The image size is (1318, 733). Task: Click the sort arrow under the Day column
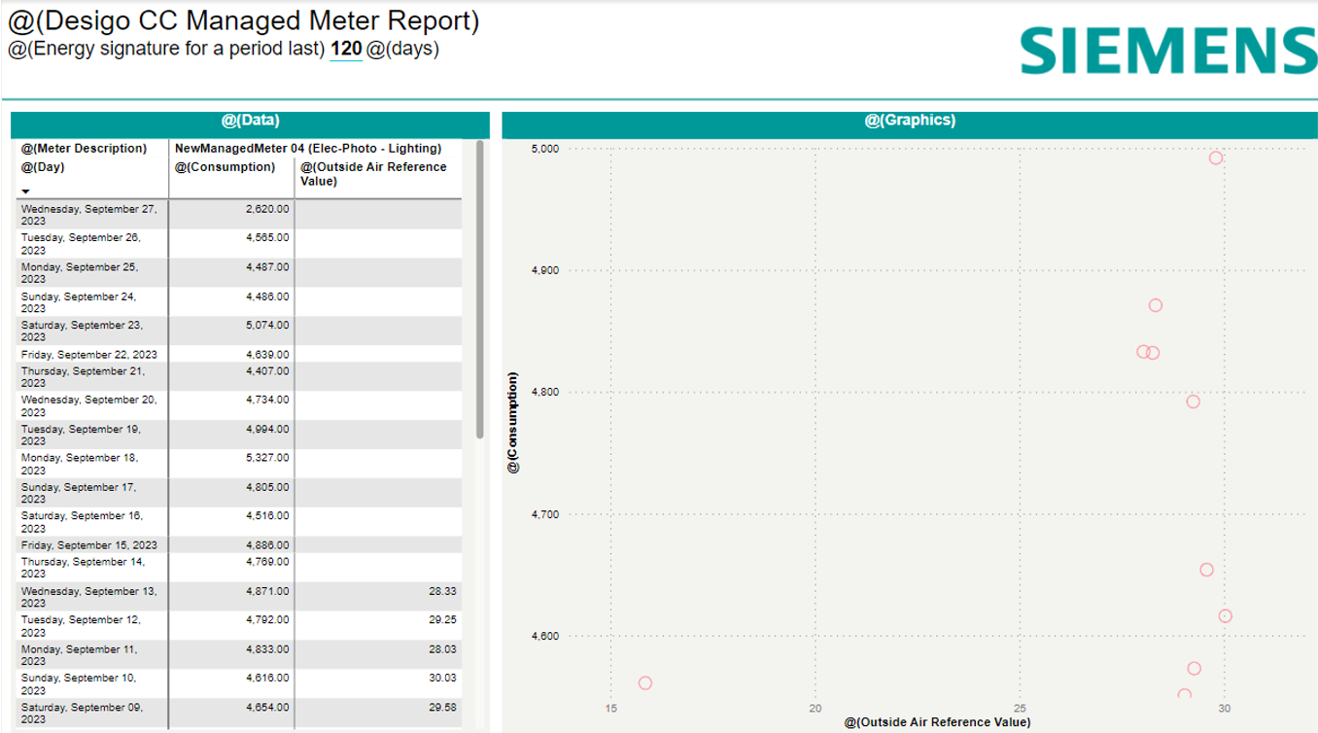[x=26, y=192]
